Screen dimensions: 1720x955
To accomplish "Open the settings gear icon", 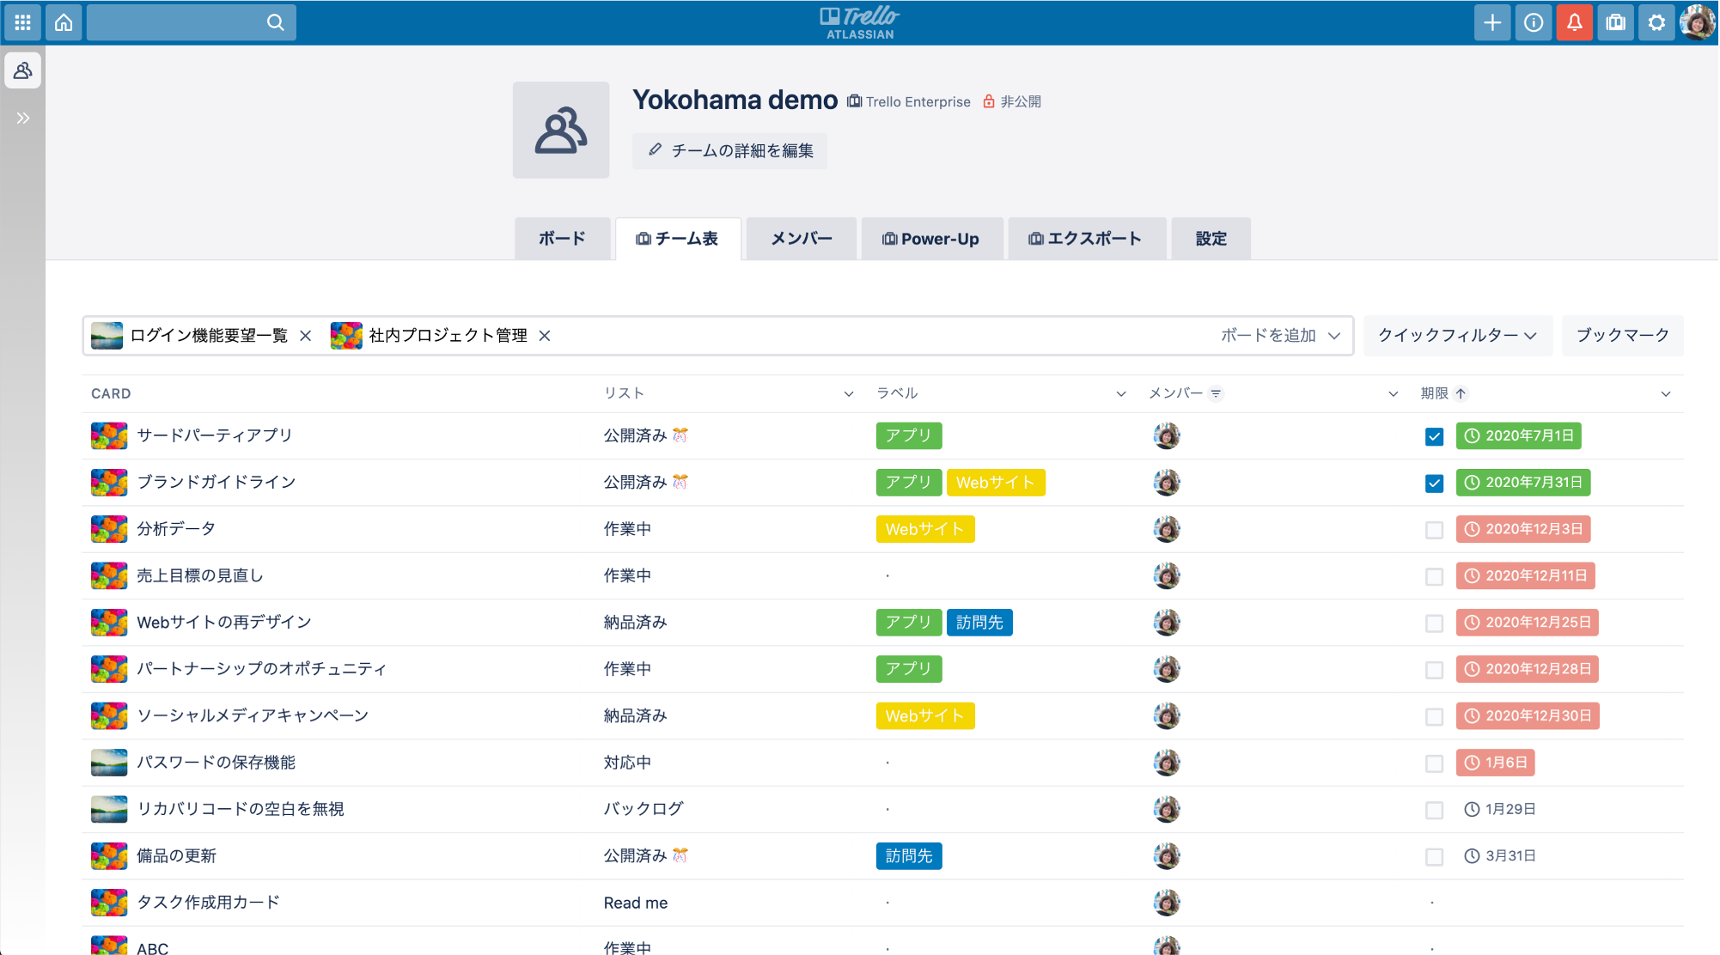I will pos(1656,22).
